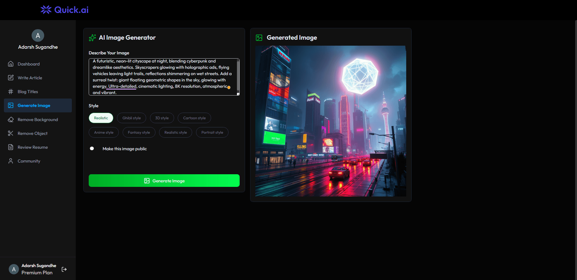Select the Remove Object scissors icon
Image resolution: width=577 pixels, height=280 pixels.
coord(11,133)
